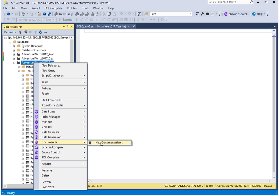
Task: Expand the AdventureWorks2017_Prod database node
Action: [14, 54]
